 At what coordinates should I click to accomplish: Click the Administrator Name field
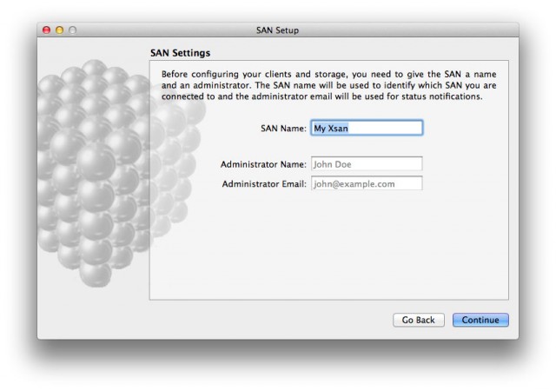pyautogui.click(x=367, y=164)
